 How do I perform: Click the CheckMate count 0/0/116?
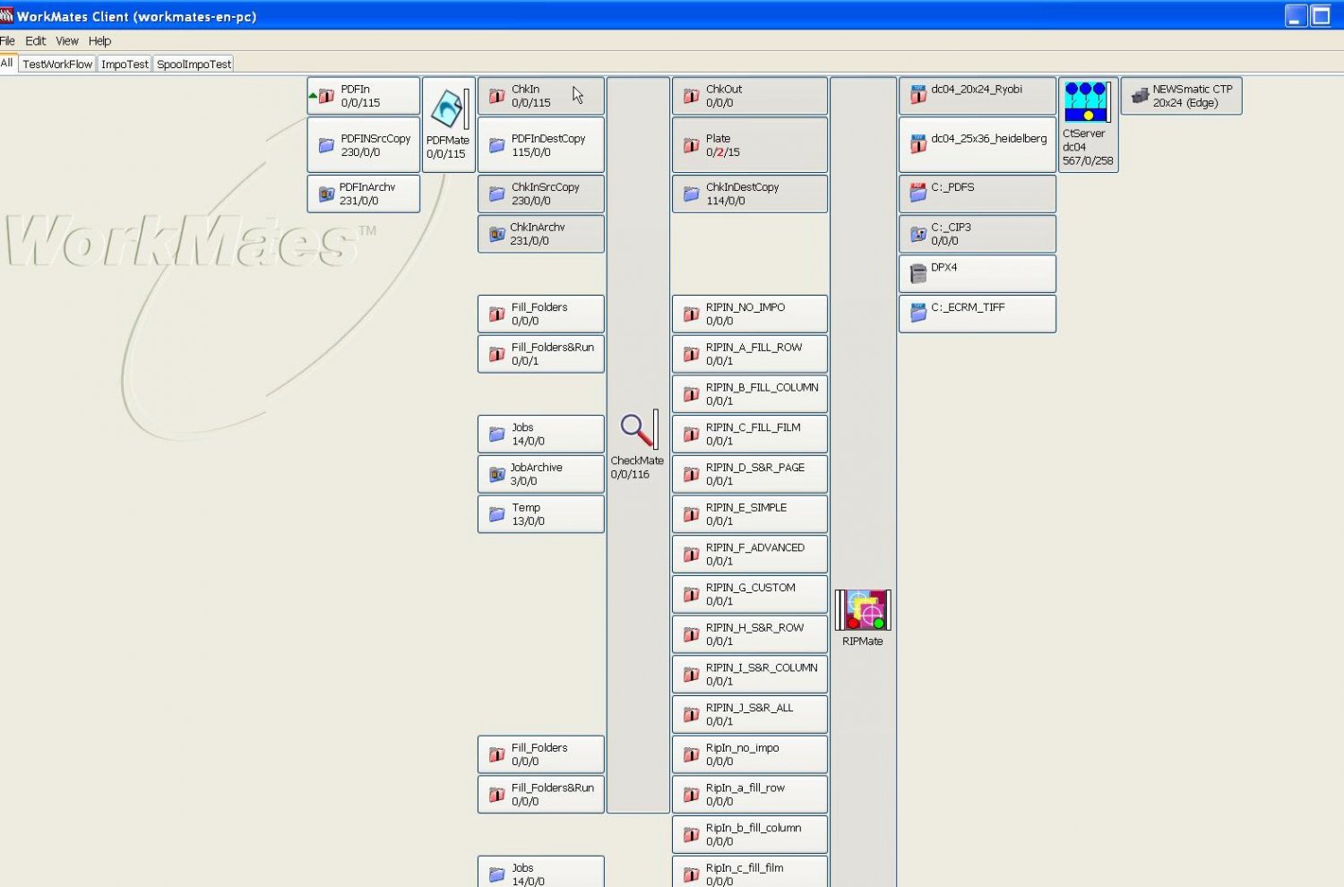[x=630, y=475]
